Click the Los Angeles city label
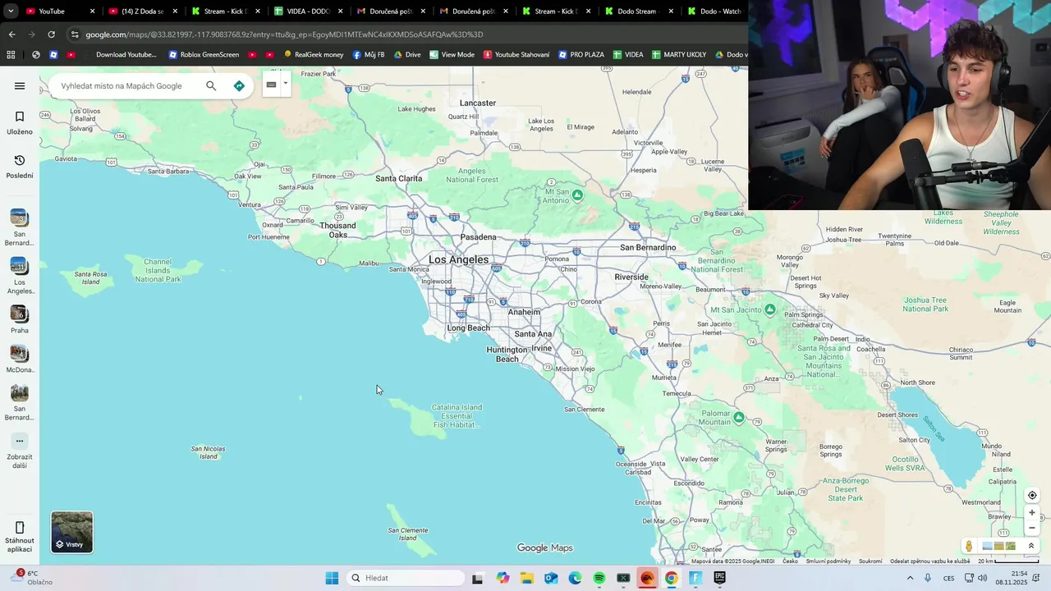The width and height of the screenshot is (1051, 591). (458, 259)
